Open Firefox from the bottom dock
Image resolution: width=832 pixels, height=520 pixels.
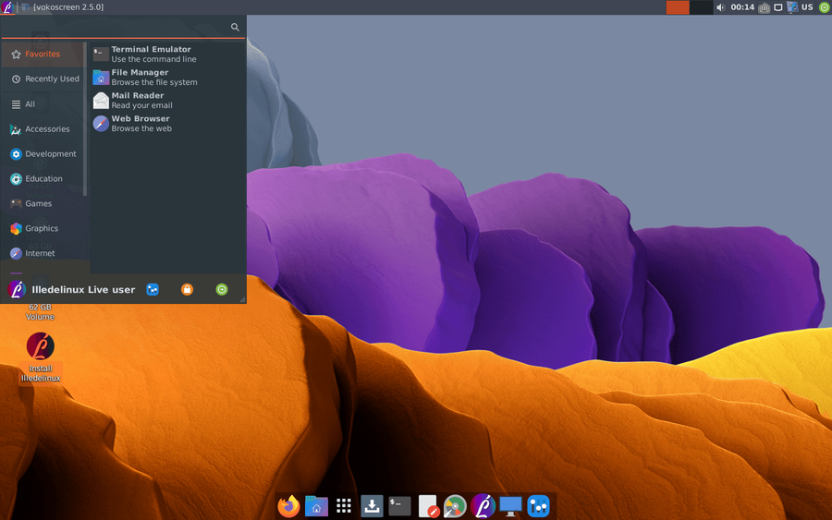288,506
